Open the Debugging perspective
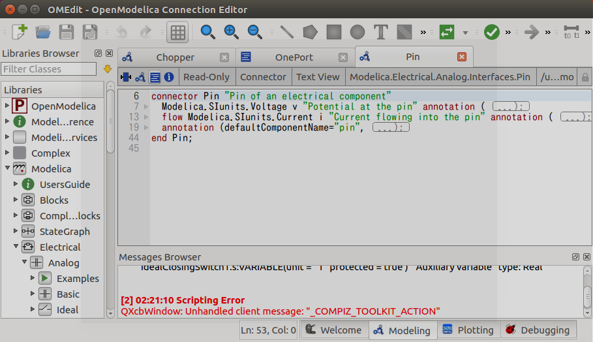This screenshot has width=593, height=342. 539,330
